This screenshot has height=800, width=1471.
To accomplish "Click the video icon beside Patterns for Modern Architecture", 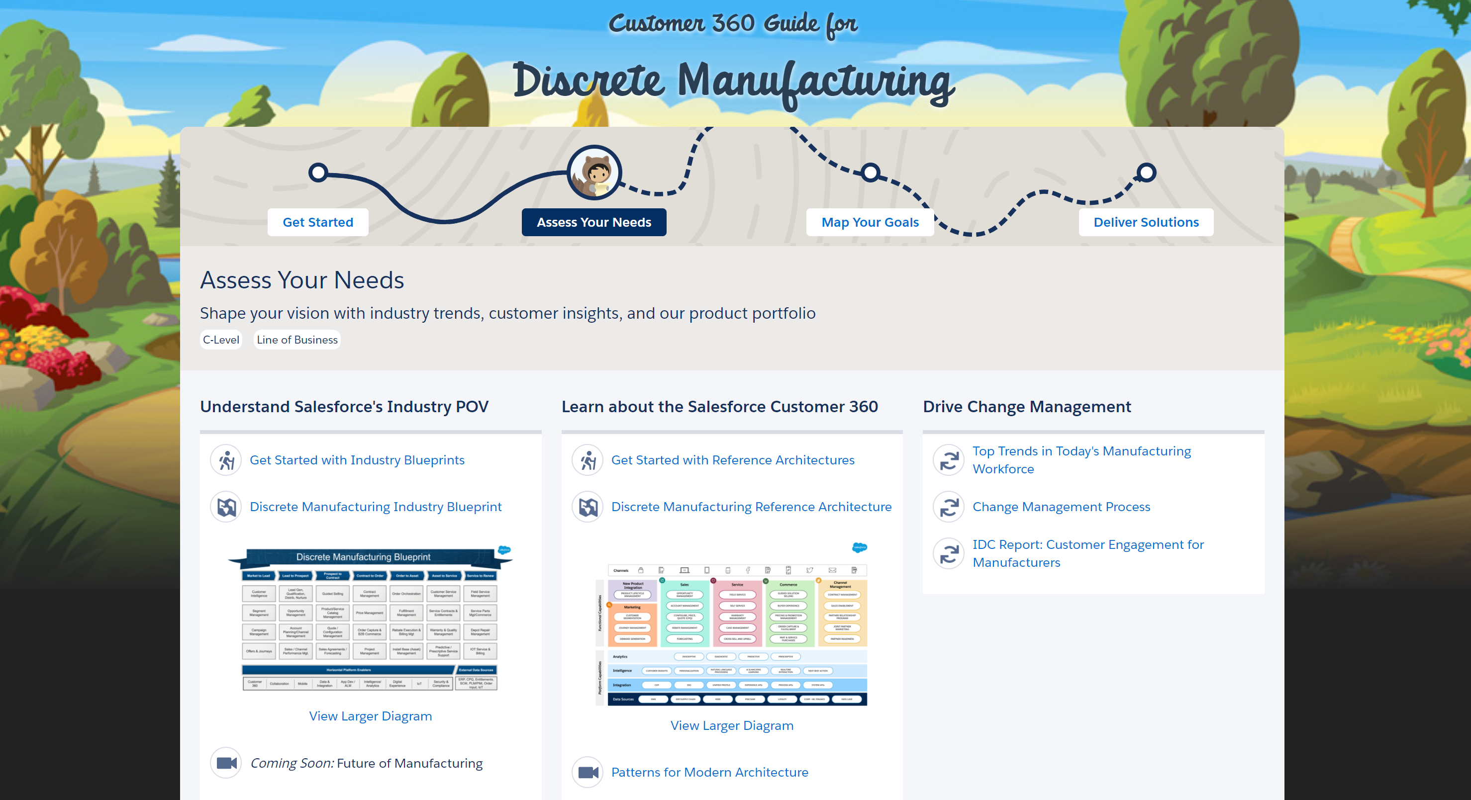I will (x=588, y=772).
